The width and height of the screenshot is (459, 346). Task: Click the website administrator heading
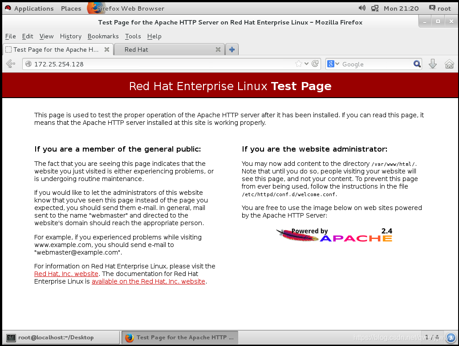pyautogui.click(x=314, y=149)
